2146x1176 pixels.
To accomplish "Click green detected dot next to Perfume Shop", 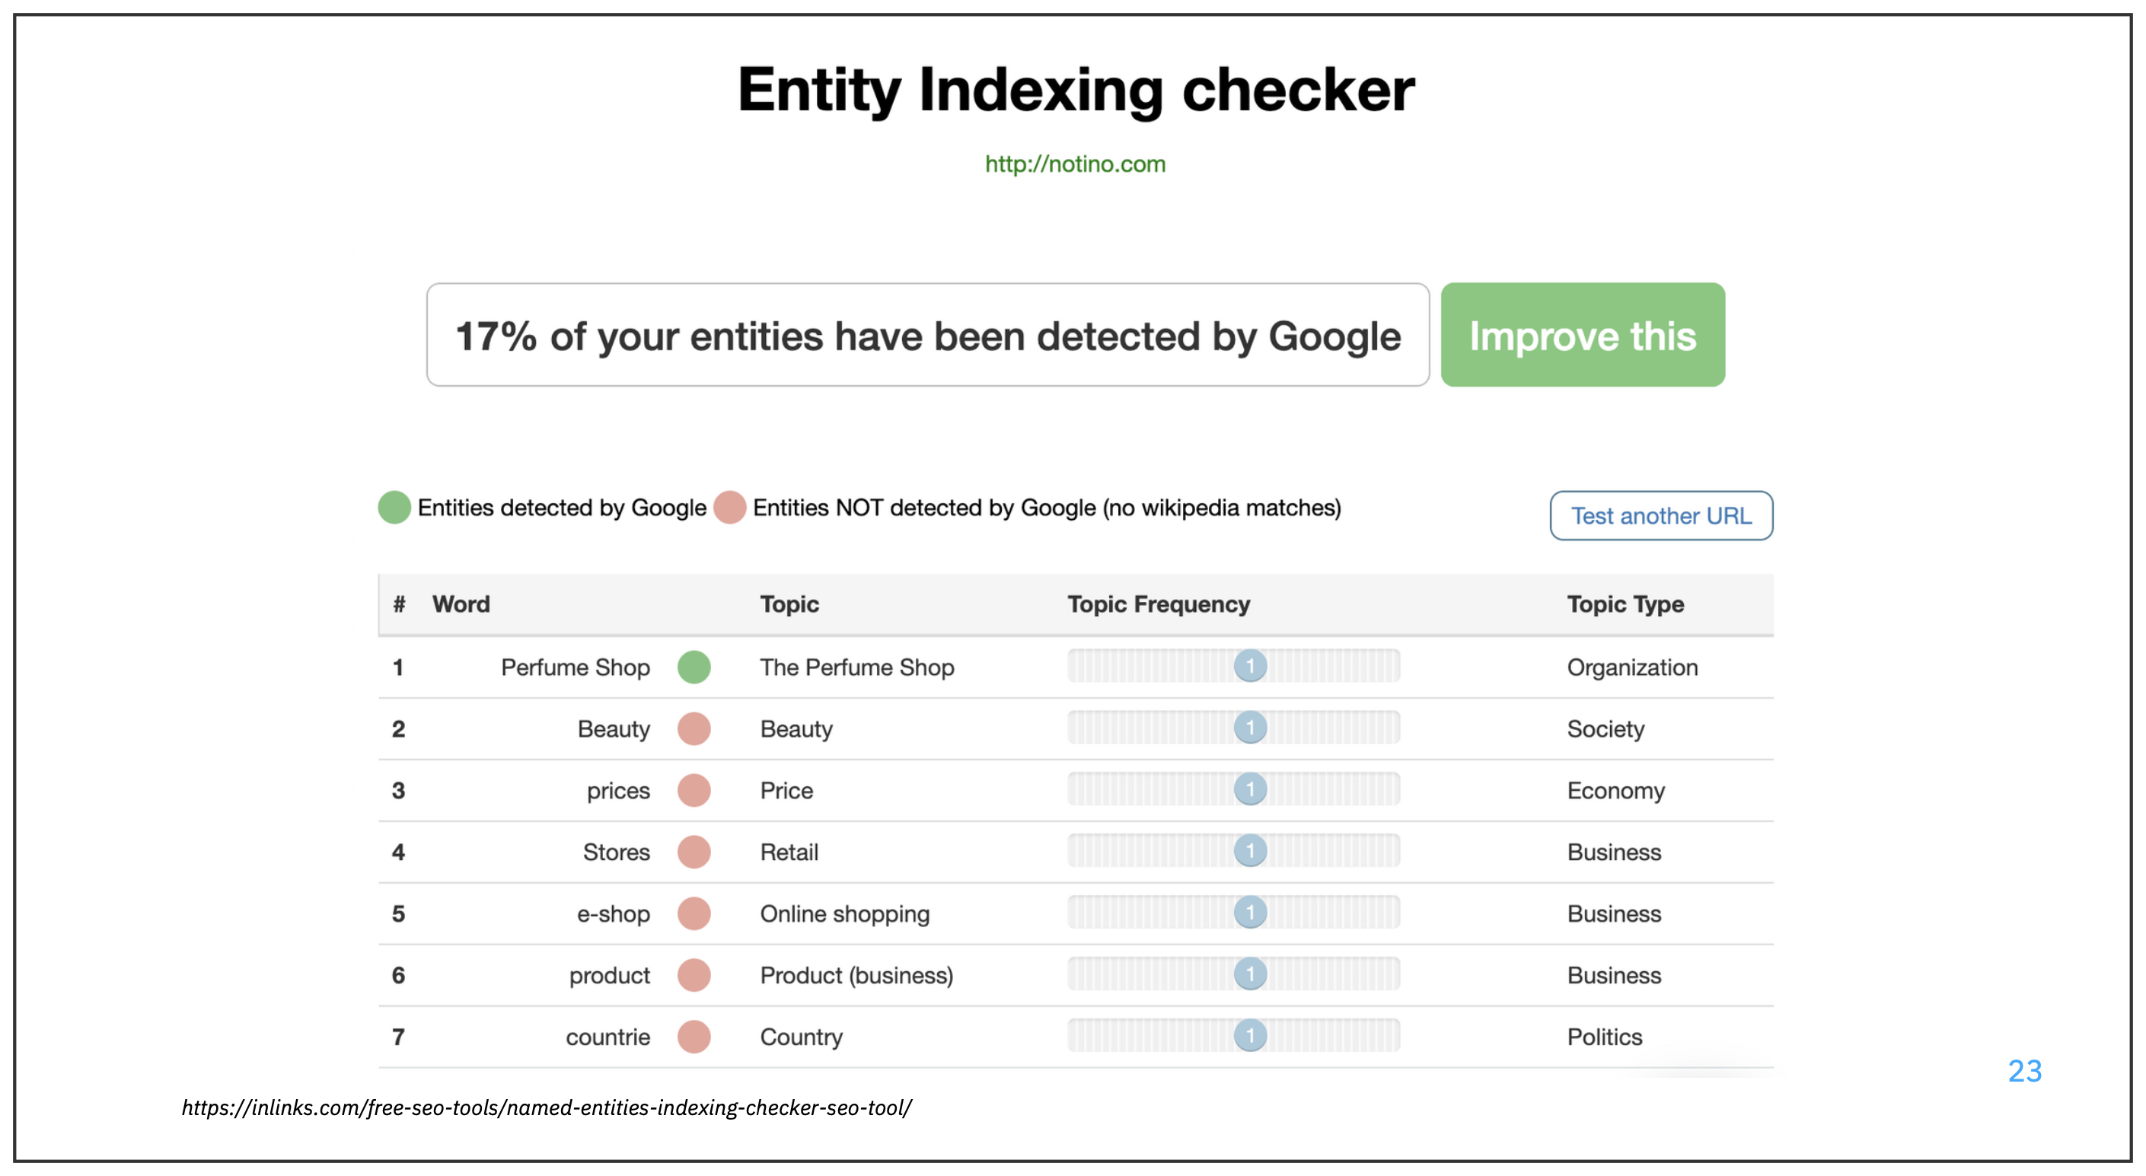I will click(693, 667).
